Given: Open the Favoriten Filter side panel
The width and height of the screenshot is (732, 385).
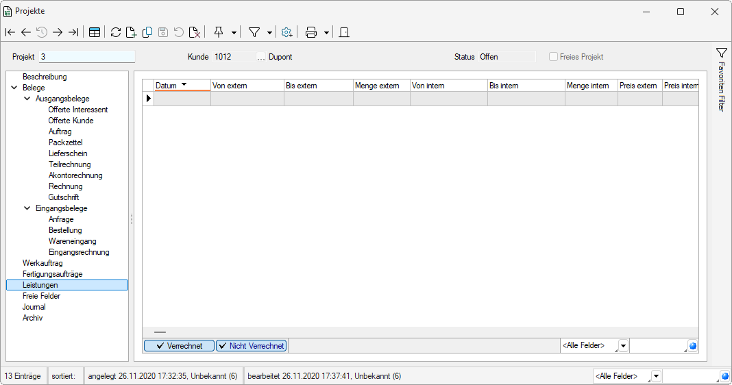Looking at the screenshot, I should [721, 79].
